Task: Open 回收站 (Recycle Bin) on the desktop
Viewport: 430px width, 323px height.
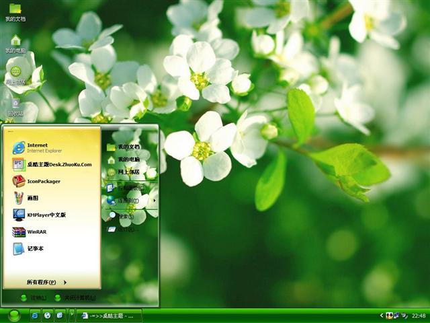Action: coord(15,106)
